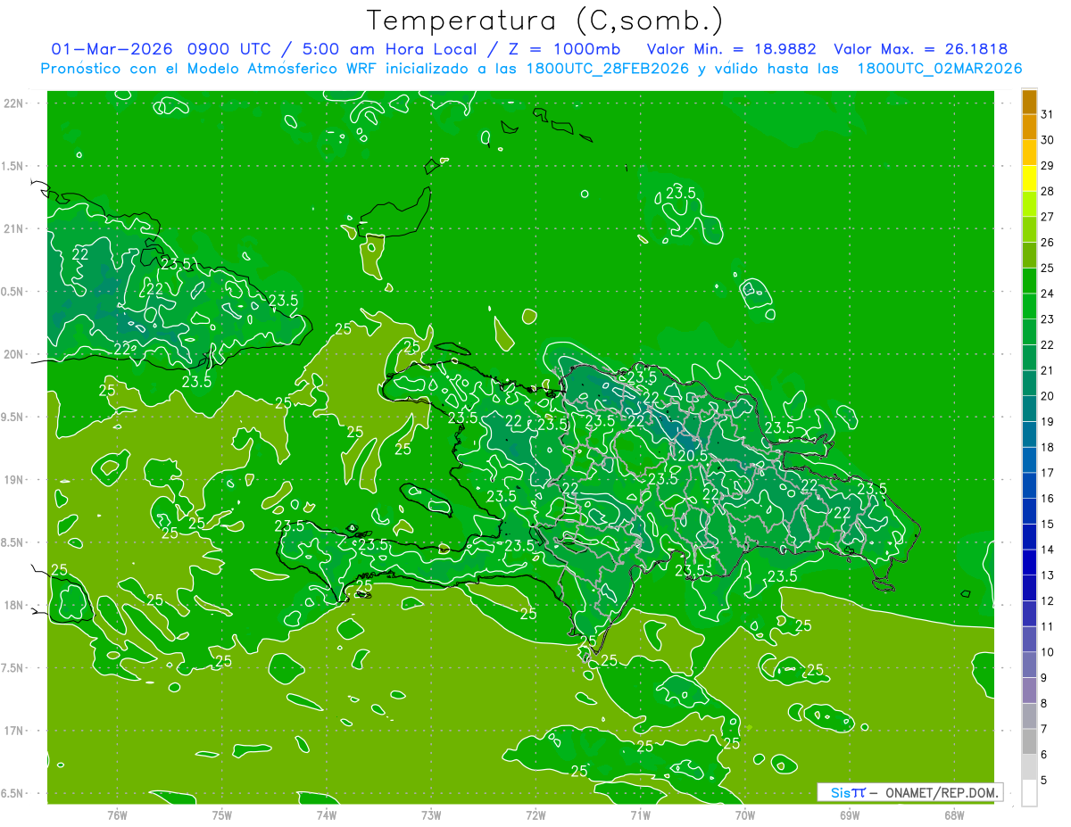Click the '1800UTC_02MAR2026' valid-until time
This screenshot has height=827, width=1071.
click(939, 69)
